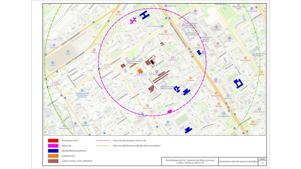This screenshot has width=301, height=169.
Task: Click the Лось и Ножницы scissors icon
Action: 162,26
